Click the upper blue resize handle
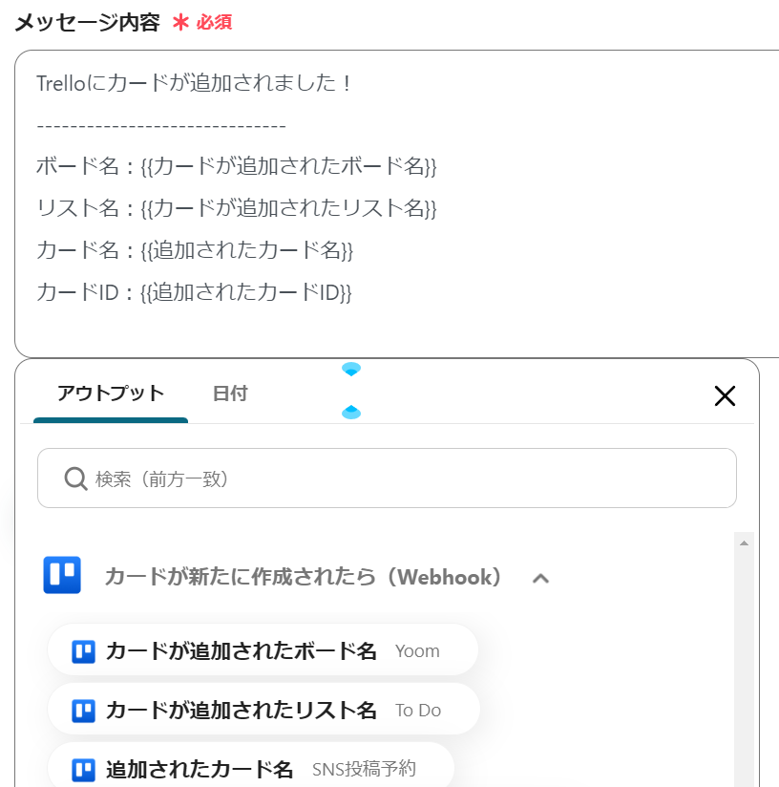 coord(351,369)
